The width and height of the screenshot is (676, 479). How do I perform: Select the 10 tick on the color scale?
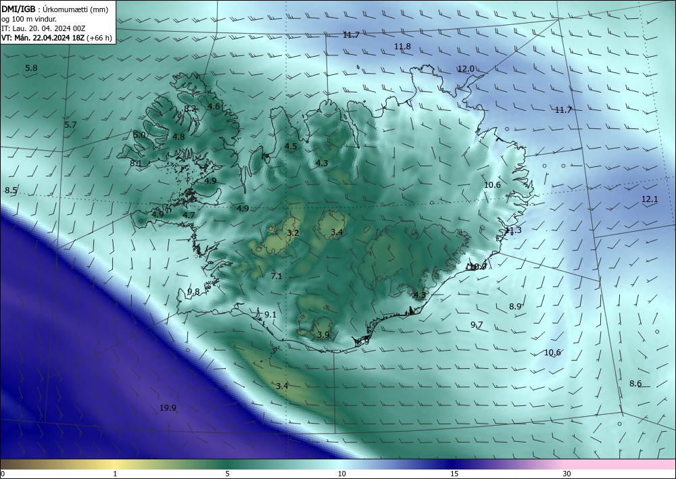pyautogui.click(x=341, y=474)
